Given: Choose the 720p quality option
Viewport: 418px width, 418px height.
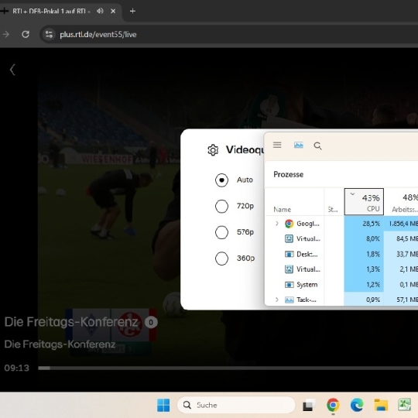Looking at the screenshot, I should click(221, 206).
